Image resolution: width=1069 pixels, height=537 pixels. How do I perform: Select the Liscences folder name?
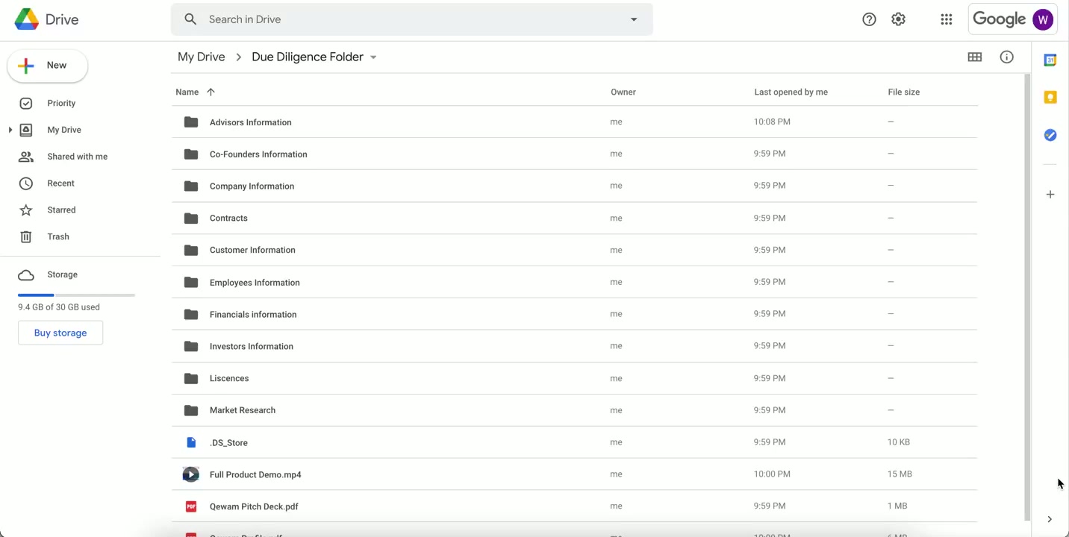pyautogui.click(x=229, y=378)
